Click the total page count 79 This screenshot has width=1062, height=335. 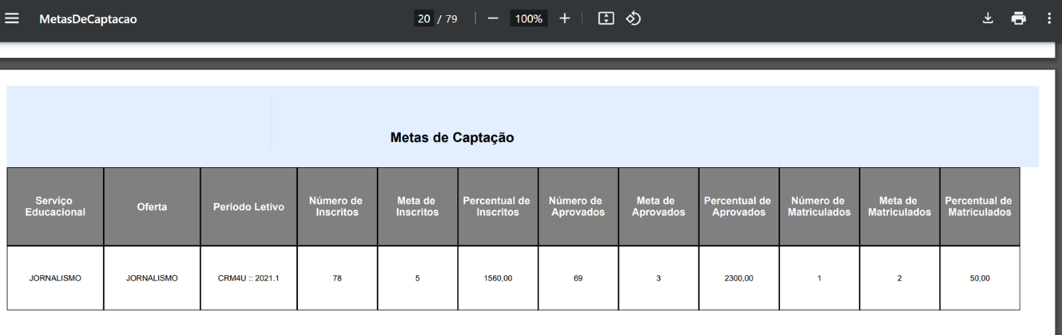(451, 19)
